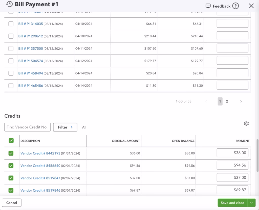Expand the Save and close dropdown arrow
This screenshot has height=210, width=259.
(251, 203)
